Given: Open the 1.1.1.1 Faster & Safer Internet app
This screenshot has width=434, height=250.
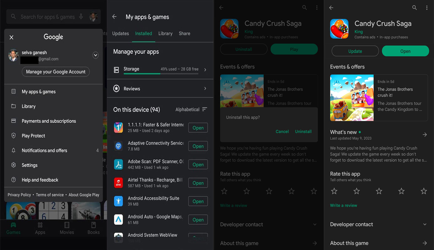Looking at the screenshot, I should [x=198, y=128].
